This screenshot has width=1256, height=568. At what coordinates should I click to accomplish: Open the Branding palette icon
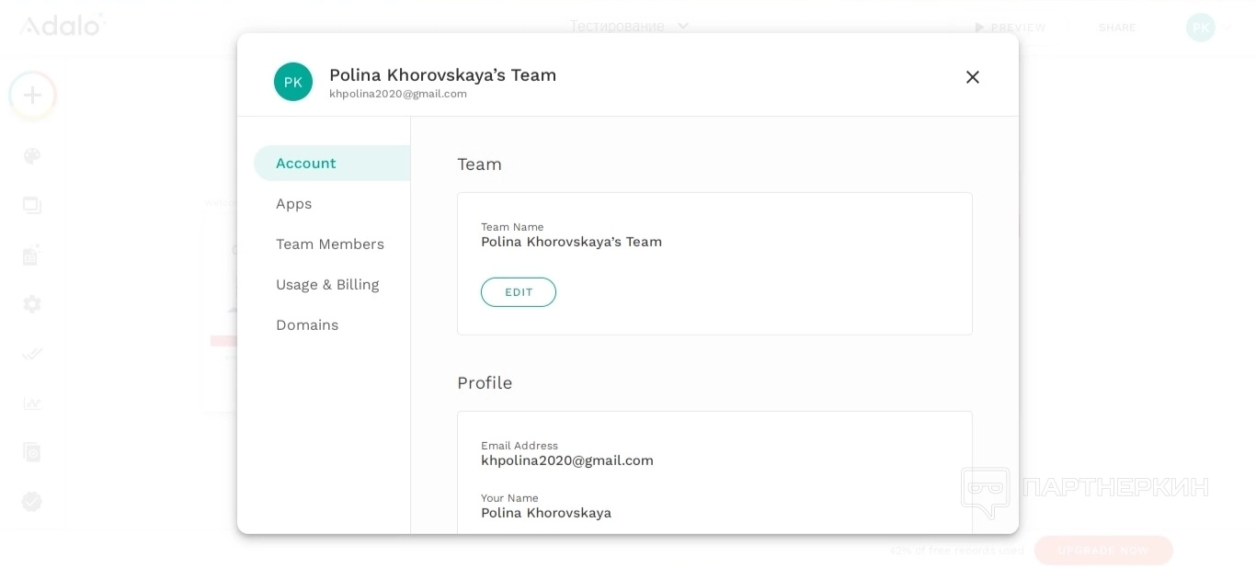pos(32,156)
